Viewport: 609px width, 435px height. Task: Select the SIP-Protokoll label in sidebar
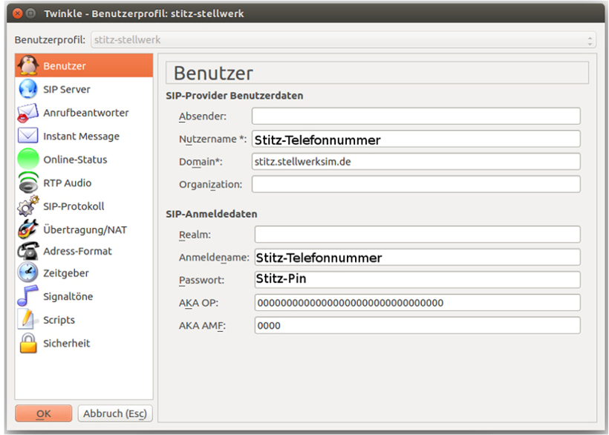click(74, 206)
